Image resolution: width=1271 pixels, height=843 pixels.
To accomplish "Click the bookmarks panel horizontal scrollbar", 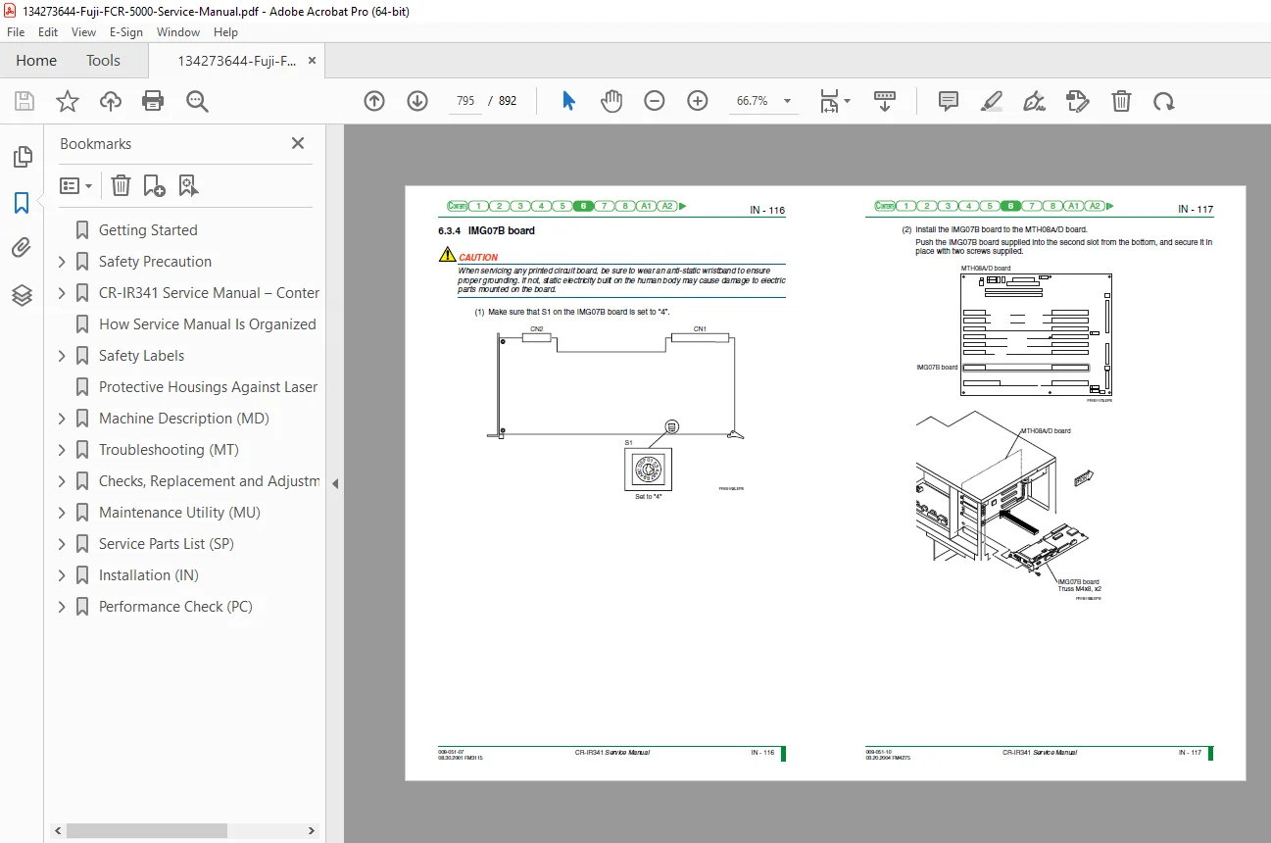I will pos(147,830).
